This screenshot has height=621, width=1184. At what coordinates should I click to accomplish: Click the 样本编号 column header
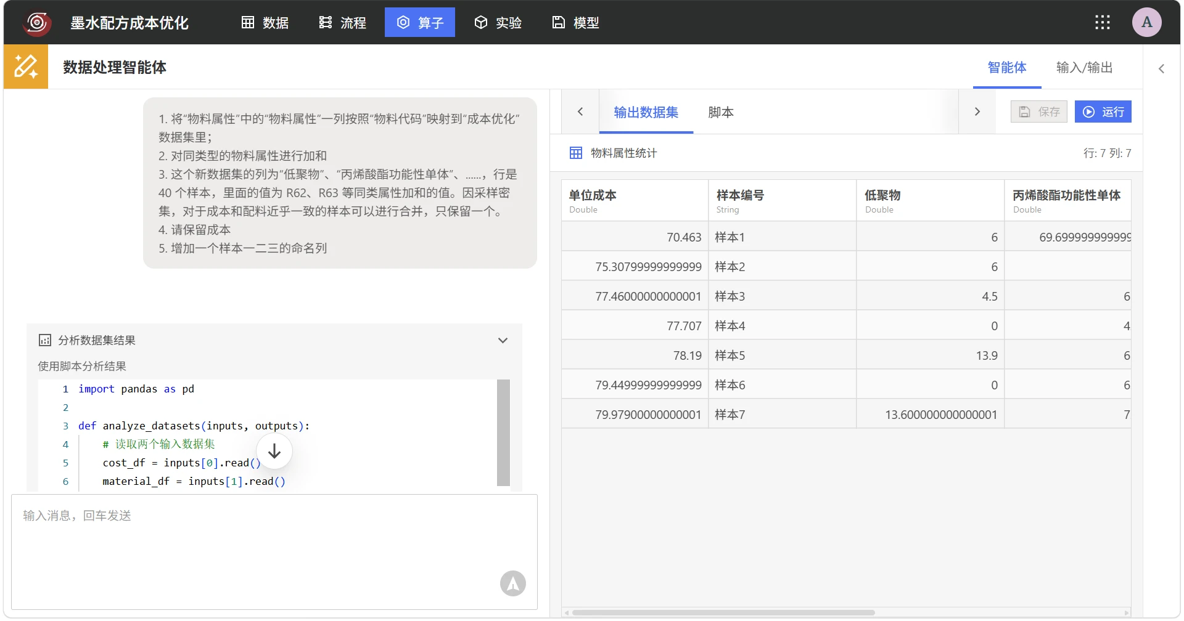(782, 201)
